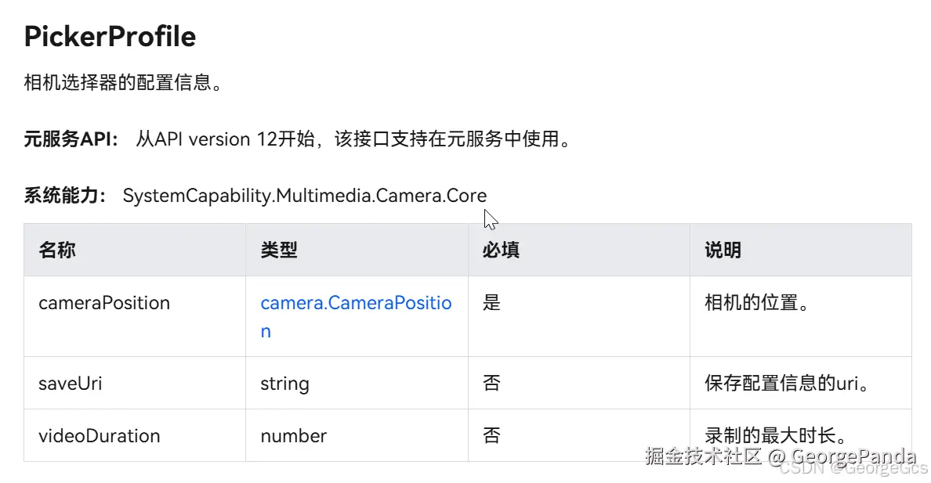931x483 pixels.
Task: Click the 类型 column header
Action: click(x=279, y=250)
